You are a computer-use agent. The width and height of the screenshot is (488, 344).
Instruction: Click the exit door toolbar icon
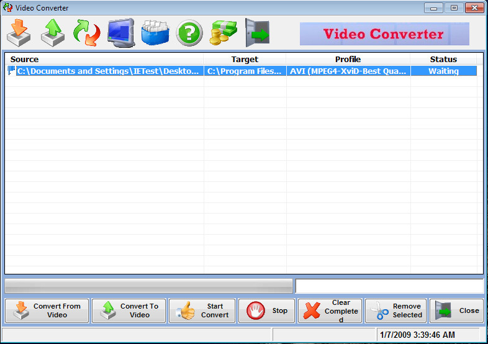coord(258,33)
